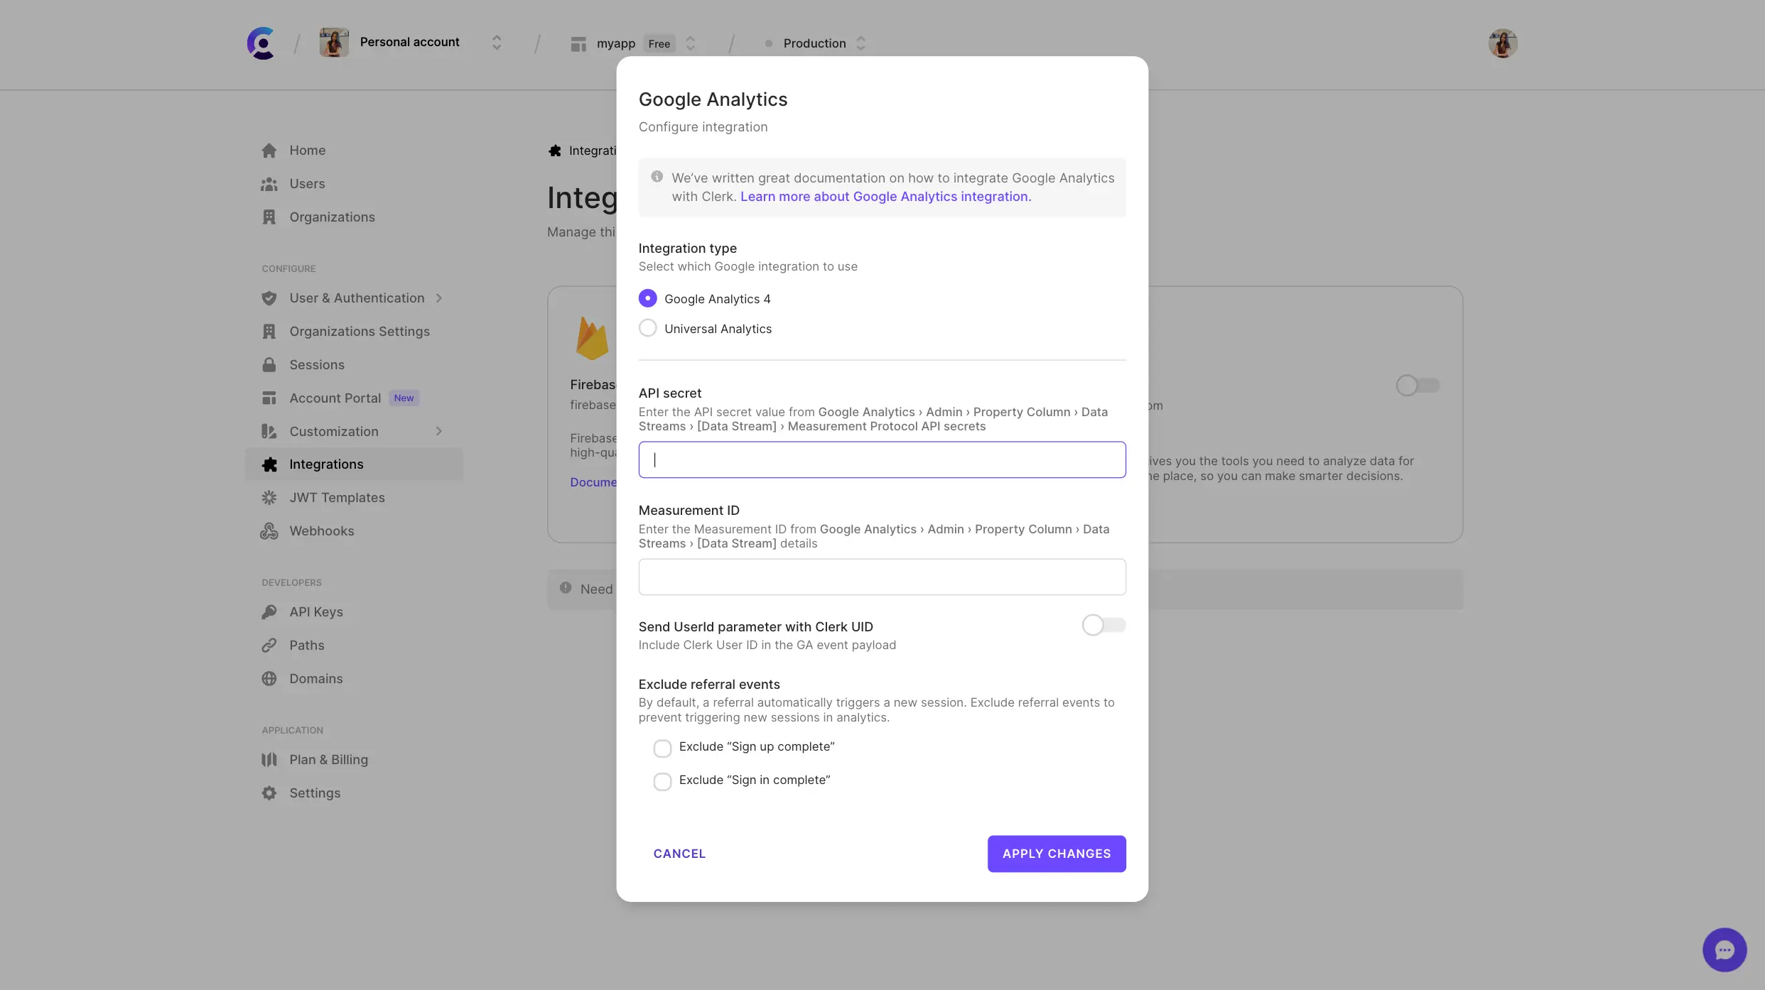Click the Webhooks icon in sidebar
This screenshot has width=1765, height=990.
coord(269,531)
